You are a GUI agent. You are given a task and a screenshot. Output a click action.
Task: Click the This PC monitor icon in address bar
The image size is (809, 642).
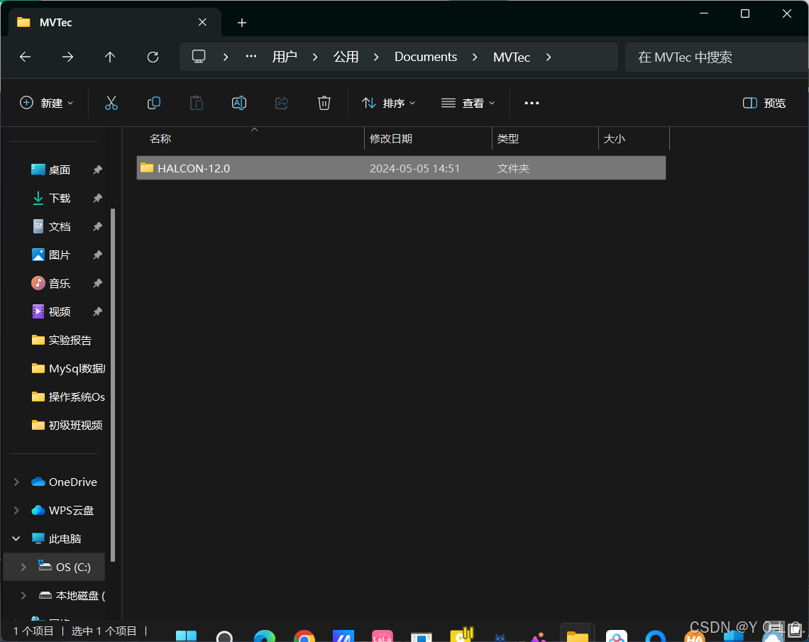(199, 57)
